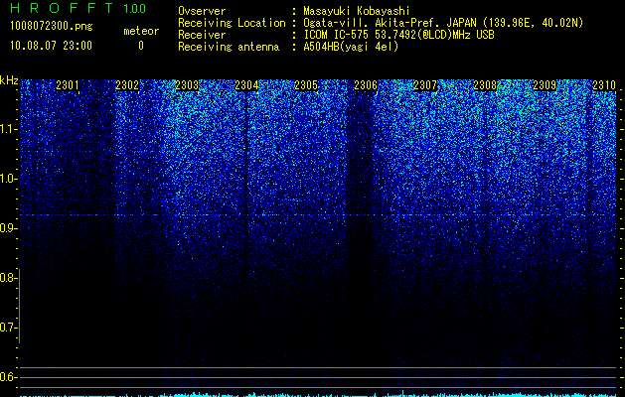Click the 0.7 kHz frequency label
This screenshot has width=625, height=397.
(x=8, y=328)
